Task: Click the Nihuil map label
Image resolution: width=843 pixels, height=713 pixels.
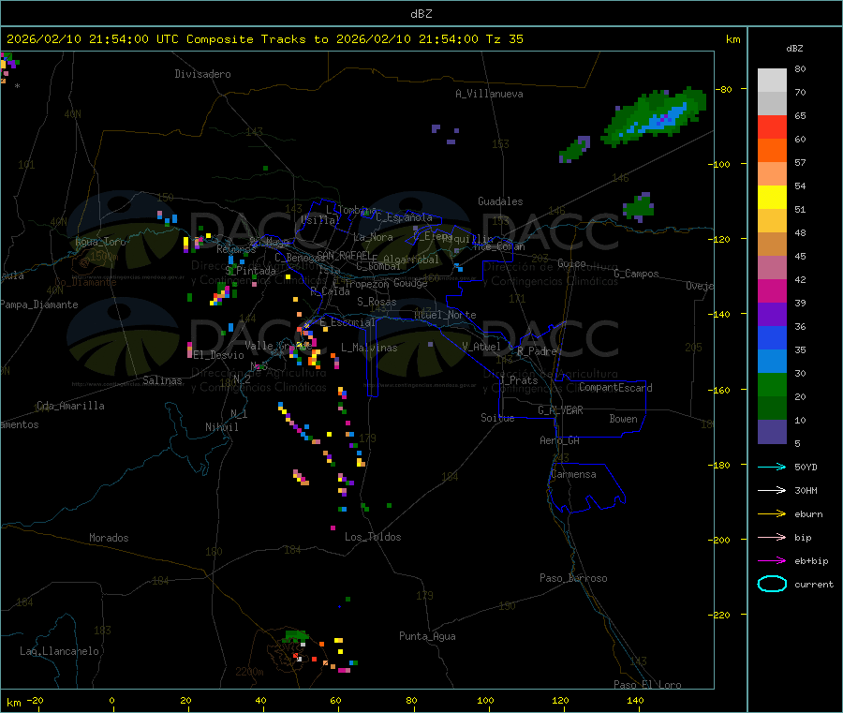Action: click(x=221, y=427)
